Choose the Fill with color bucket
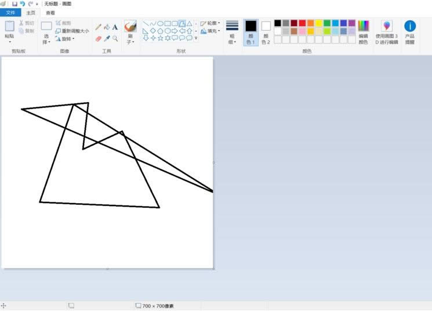 tap(107, 27)
